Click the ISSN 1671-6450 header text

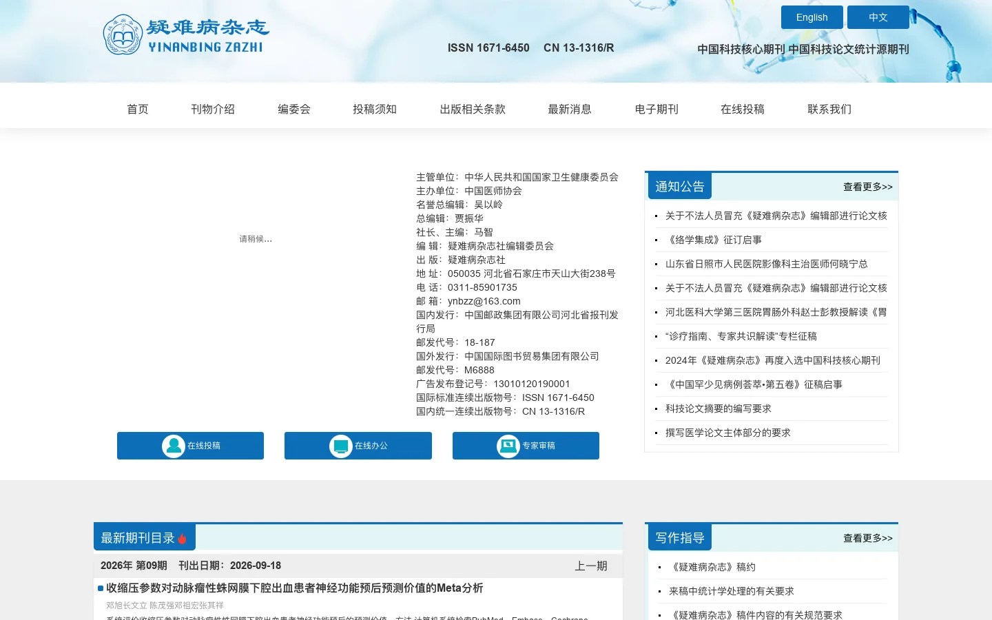pyautogui.click(x=488, y=48)
